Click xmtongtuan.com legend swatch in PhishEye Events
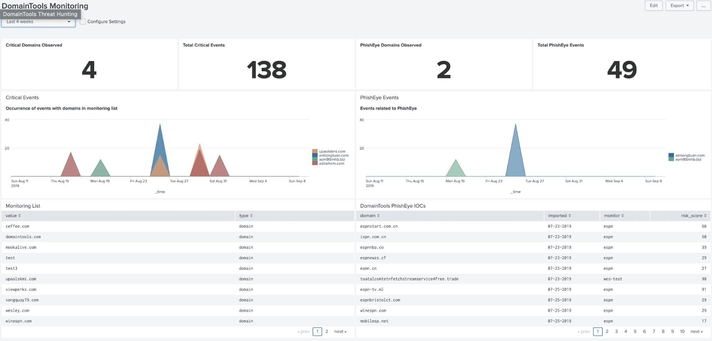This screenshot has height=341, width=712. tap(671, 156)
